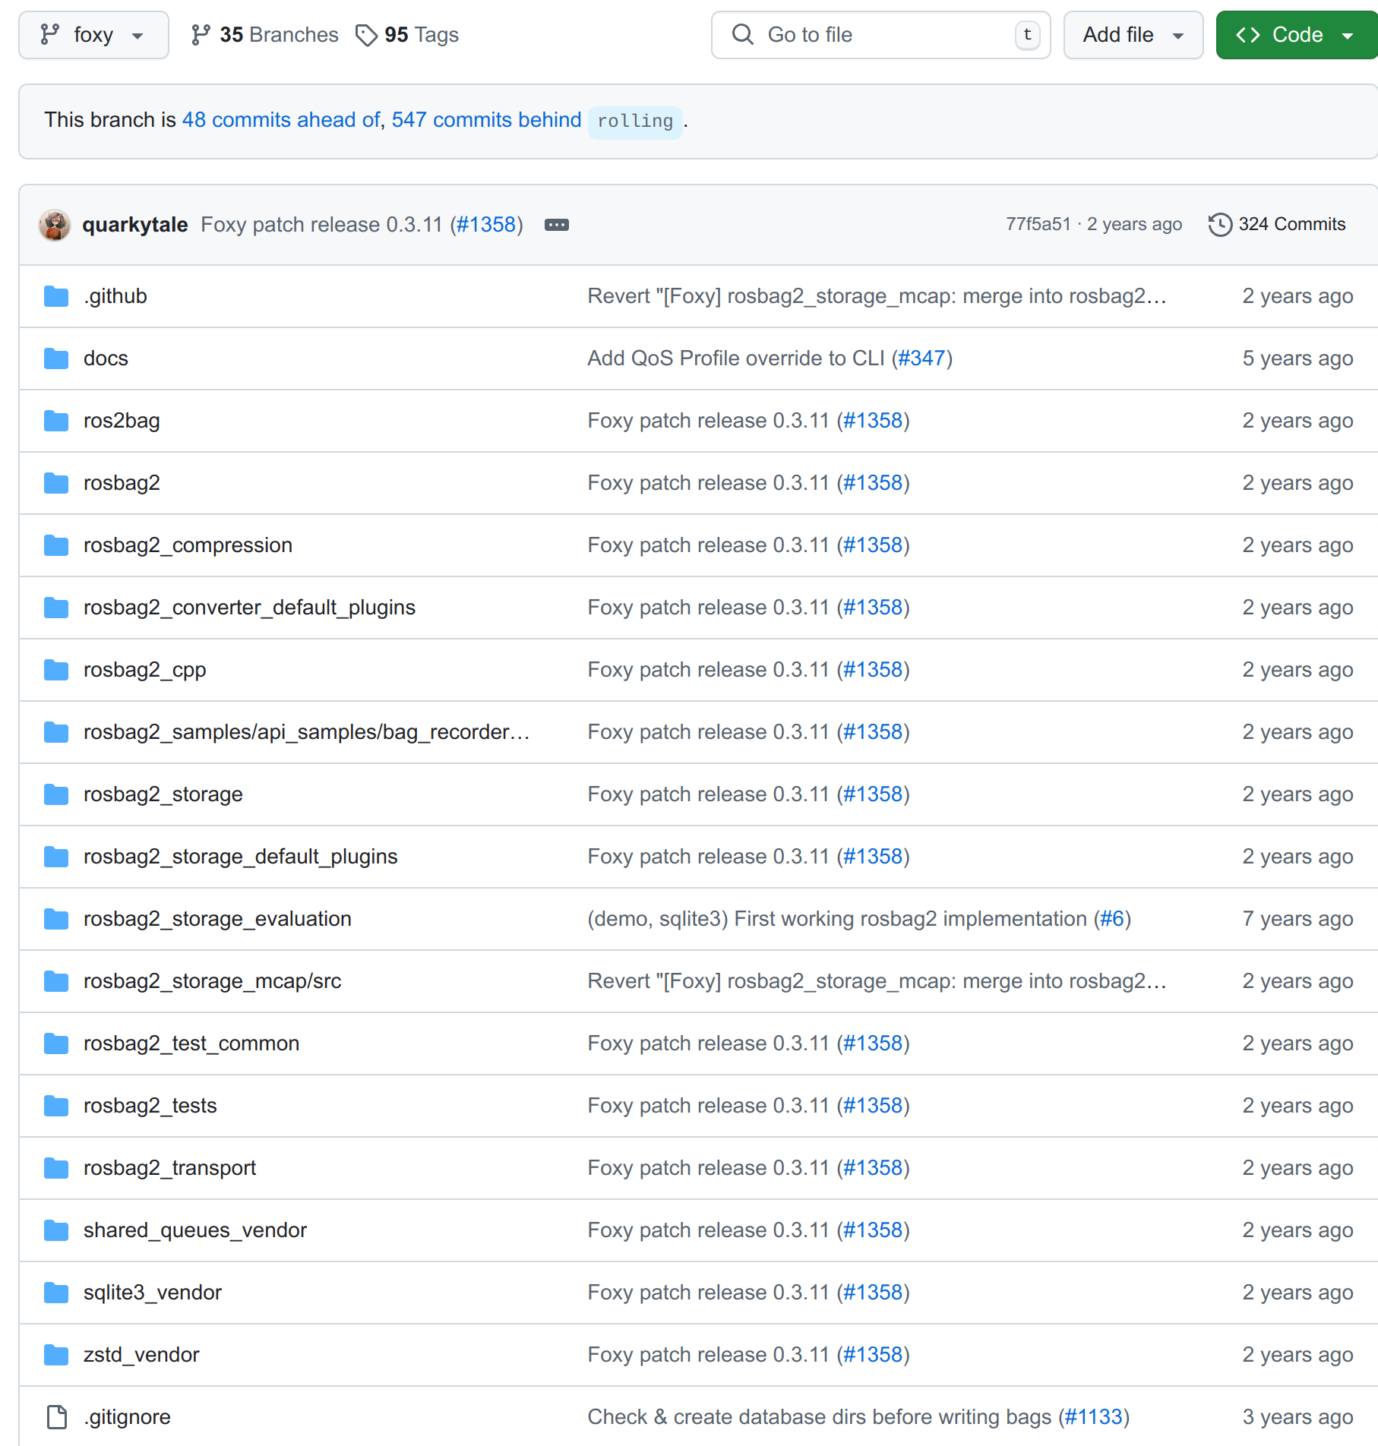Open the foxy branch selector dropdown
Viewport: 1378px width, 1446px height.
tap(93, 35)
